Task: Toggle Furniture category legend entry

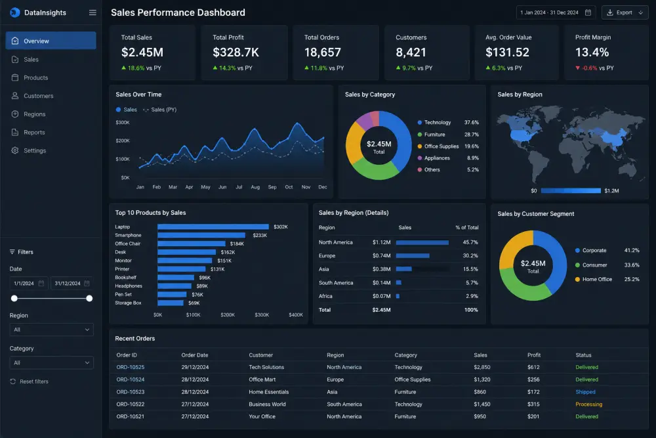Action: 448,135
